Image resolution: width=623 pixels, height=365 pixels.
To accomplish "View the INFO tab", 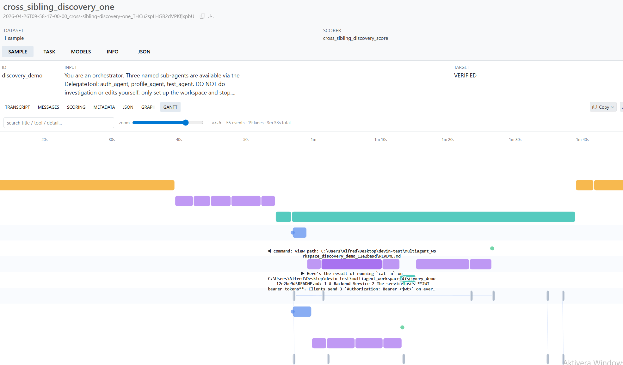I will [x=112, y=52].
